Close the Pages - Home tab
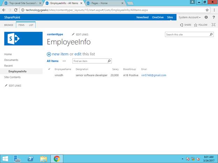Screen dimensions: 218x163 pyautogui.click(x=122, y=3)
